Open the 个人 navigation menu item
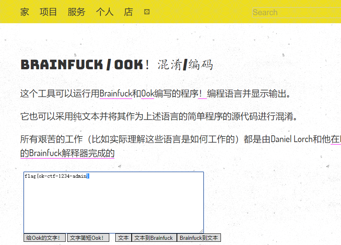Screen dimensions: 341x245 (x=104, y=12)
